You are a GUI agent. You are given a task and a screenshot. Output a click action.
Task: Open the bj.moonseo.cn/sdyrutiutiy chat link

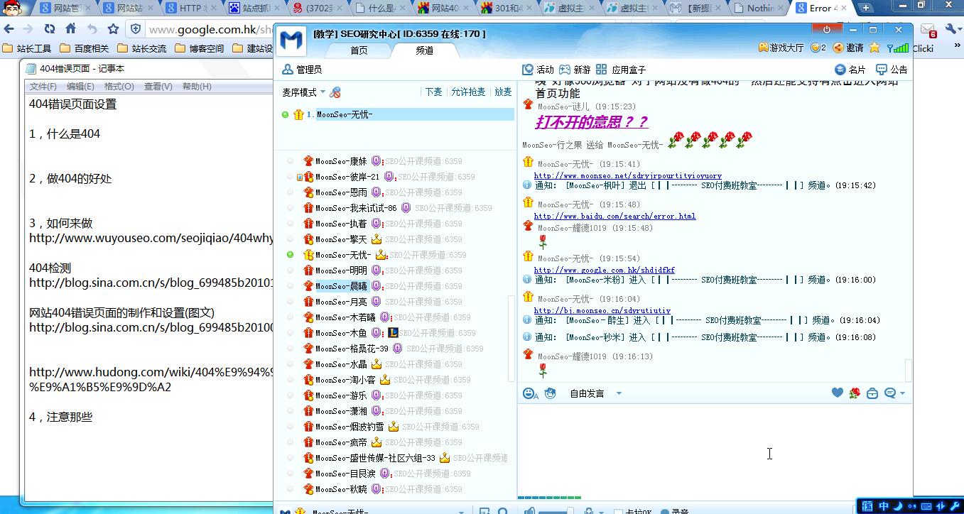[602, 310]
